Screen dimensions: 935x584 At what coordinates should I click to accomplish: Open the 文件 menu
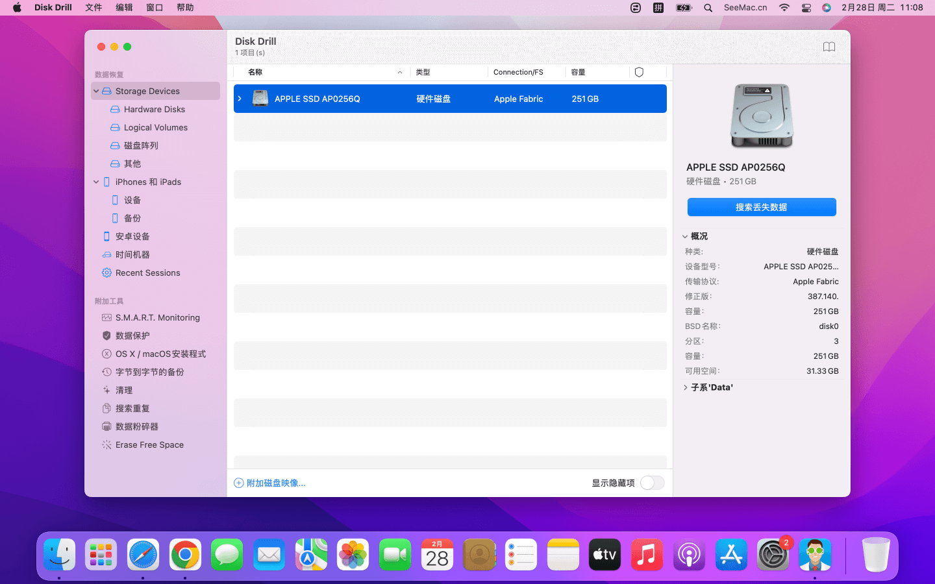(93, 8)
